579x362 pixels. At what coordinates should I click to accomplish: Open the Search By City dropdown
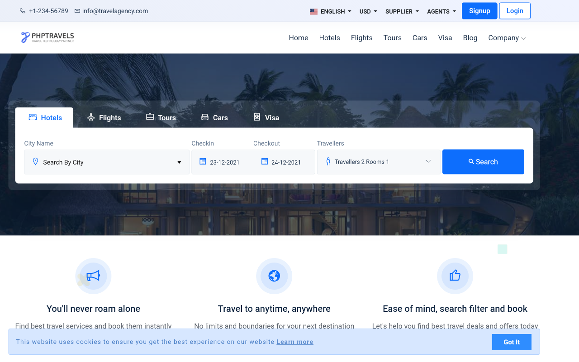pyautogui.click(x=107, y=162)
